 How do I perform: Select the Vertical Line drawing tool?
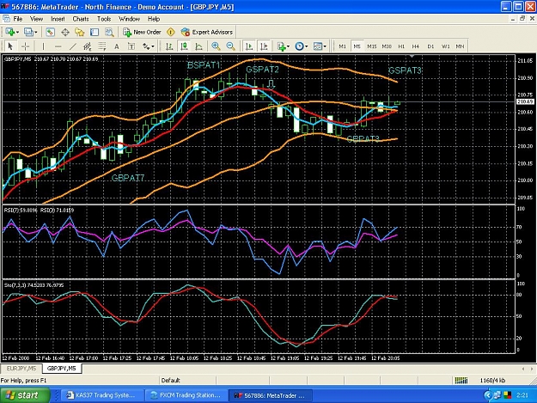(x=43, y=46)
